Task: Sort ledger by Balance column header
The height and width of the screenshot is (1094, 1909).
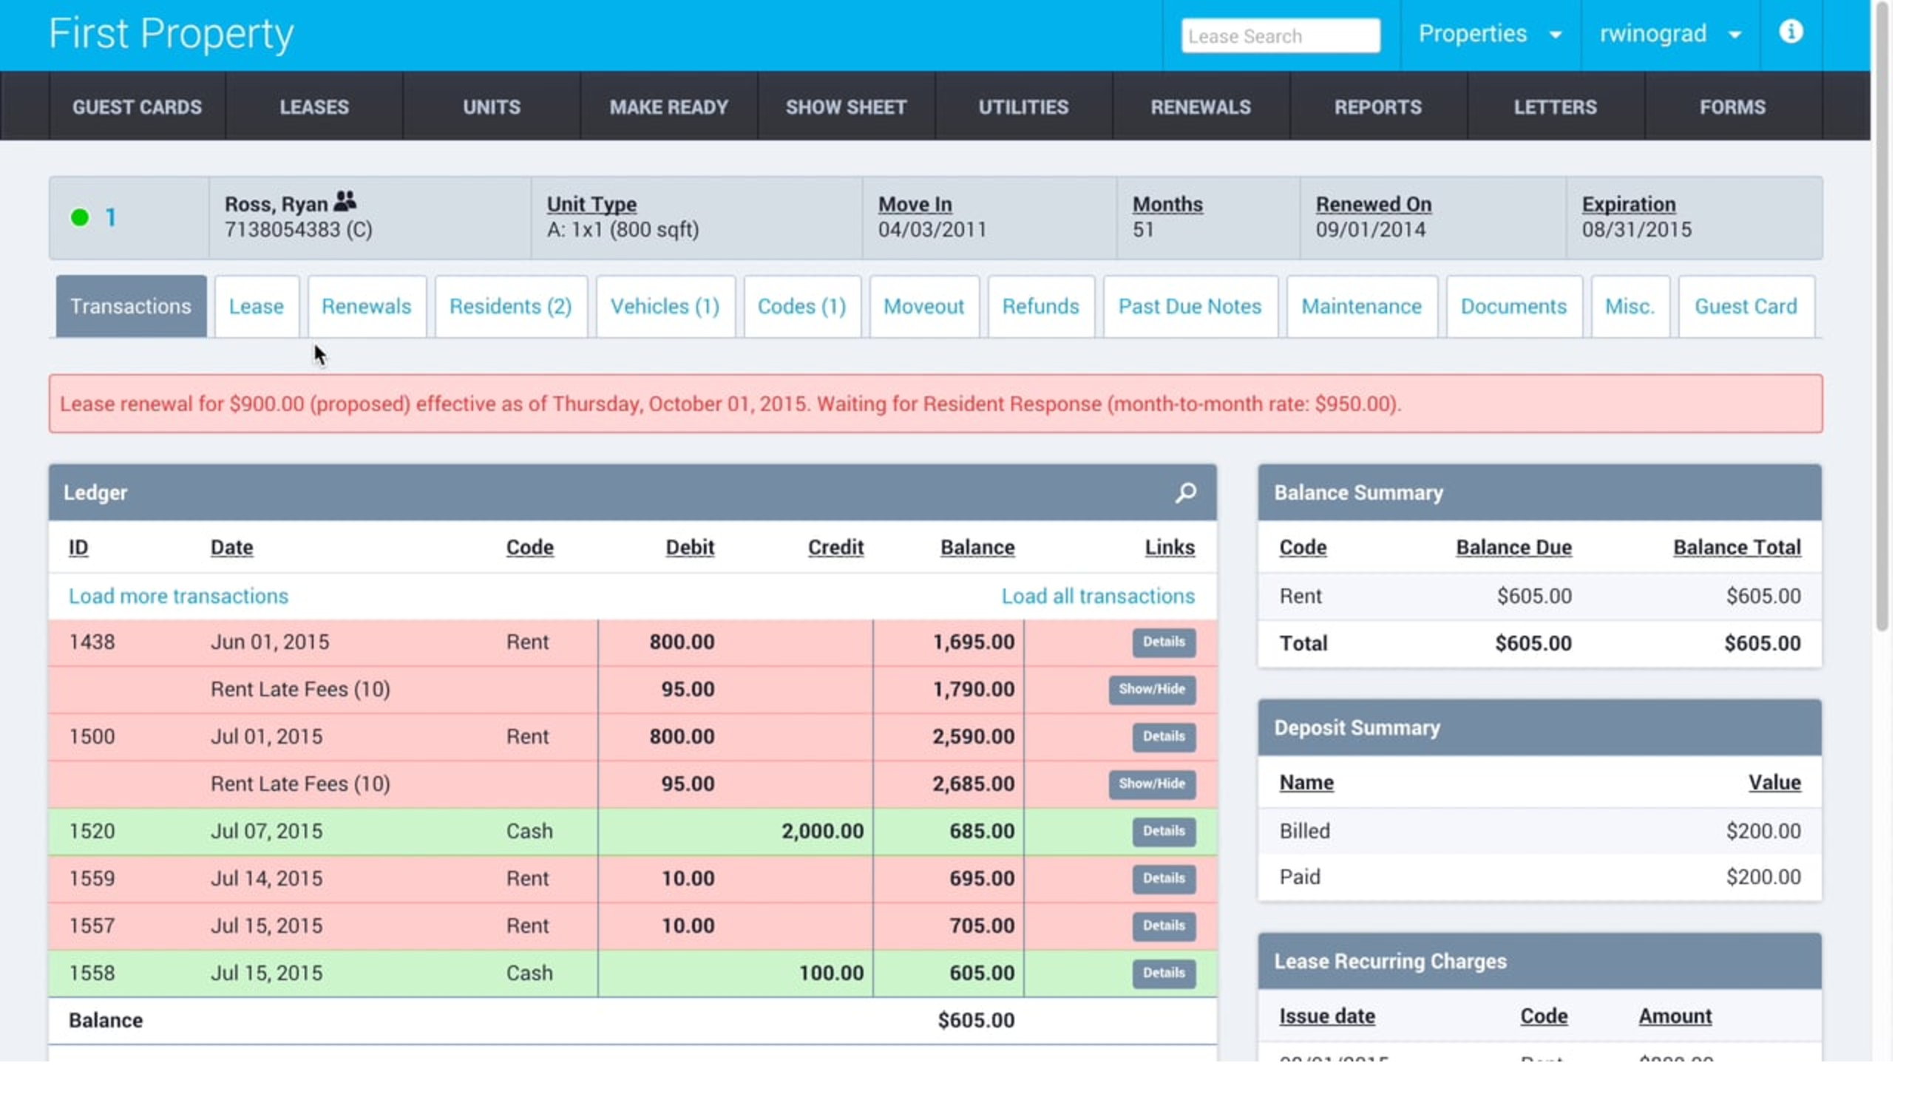Action: 977,548
